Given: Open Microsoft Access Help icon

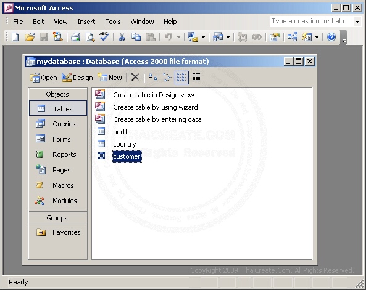Looking at the screenshot, I should (x=331, y=37).
